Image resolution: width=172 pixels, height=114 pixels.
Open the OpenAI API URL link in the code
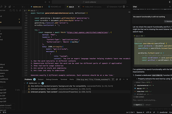[x=87, y=32]
